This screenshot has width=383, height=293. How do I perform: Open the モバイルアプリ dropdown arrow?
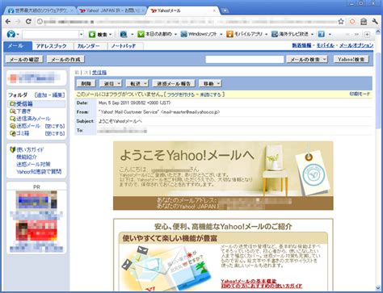(266, 35)
